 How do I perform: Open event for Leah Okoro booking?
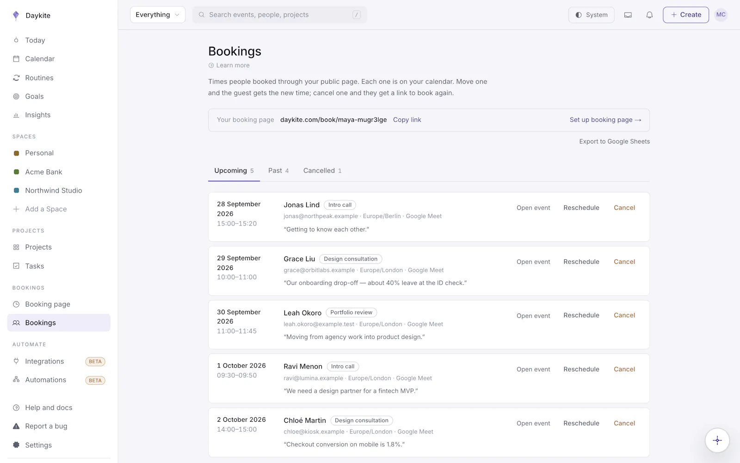point(533,316)
